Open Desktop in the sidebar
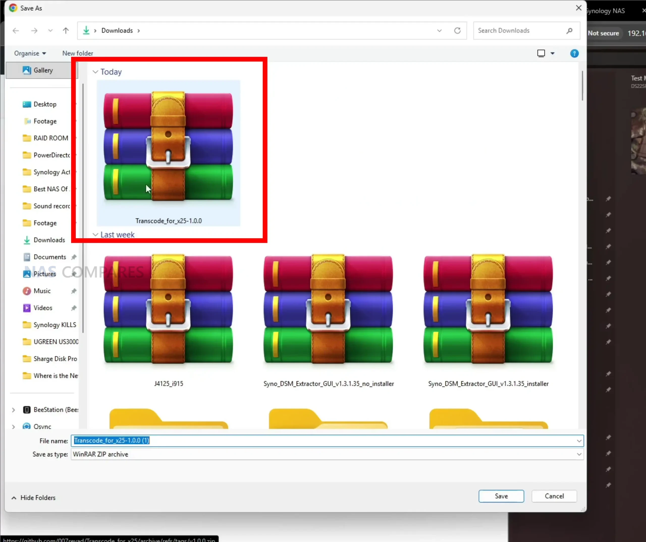Image resolution: width=646 pixels, height=542 pixels. (45, 104)
